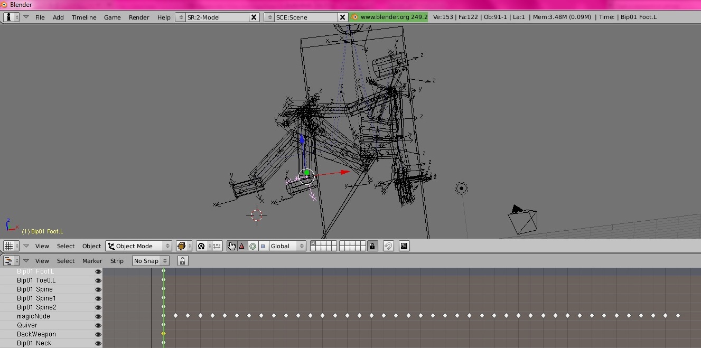The width and height of the screenshot is (701, 348).
Task: Select the Bip01 Spine2 channel row
Action: pos(36,307)
